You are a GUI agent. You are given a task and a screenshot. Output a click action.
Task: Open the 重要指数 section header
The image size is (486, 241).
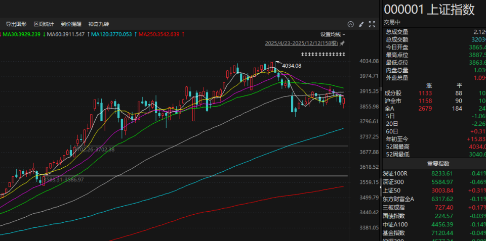[x=434, y=164]
